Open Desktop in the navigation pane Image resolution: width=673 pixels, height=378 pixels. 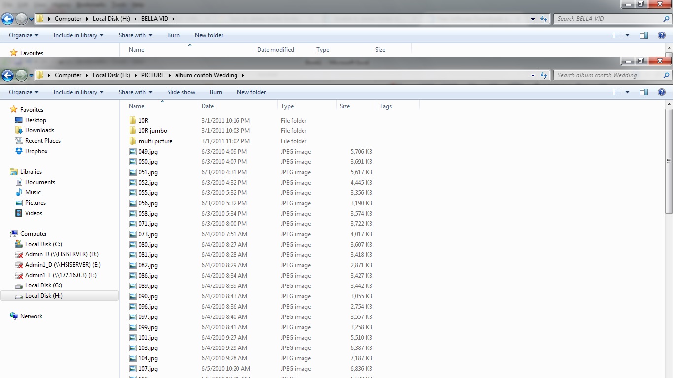[x=35, y=120]
